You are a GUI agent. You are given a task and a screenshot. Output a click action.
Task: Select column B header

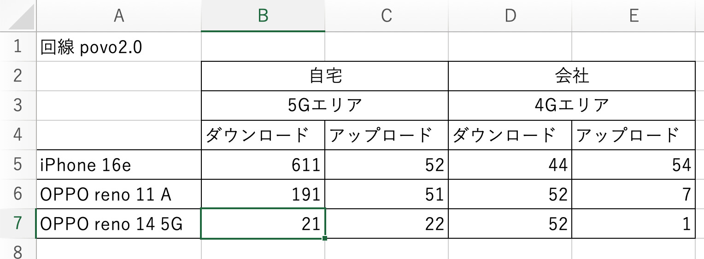(263, 16)
